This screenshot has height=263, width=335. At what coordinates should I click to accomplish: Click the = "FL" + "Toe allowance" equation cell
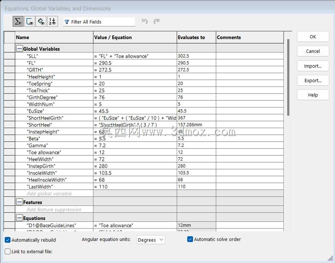pos(135,56)
